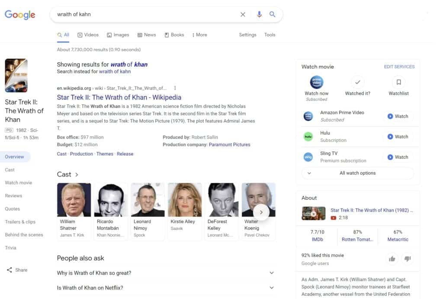Open the en.wikipedia.org breadcrumb URL
The image size is (443, 299).
click(112, 88)
